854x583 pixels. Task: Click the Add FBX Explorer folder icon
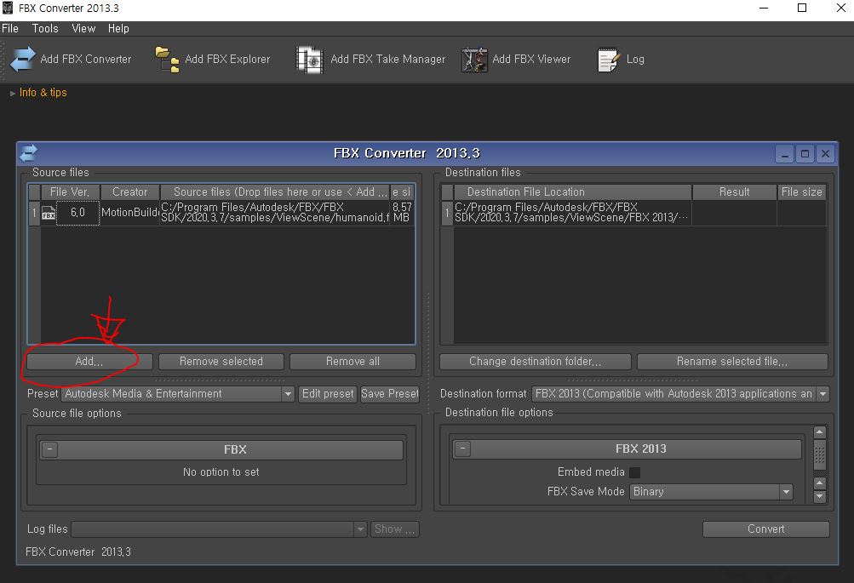[x=167, y=60]
